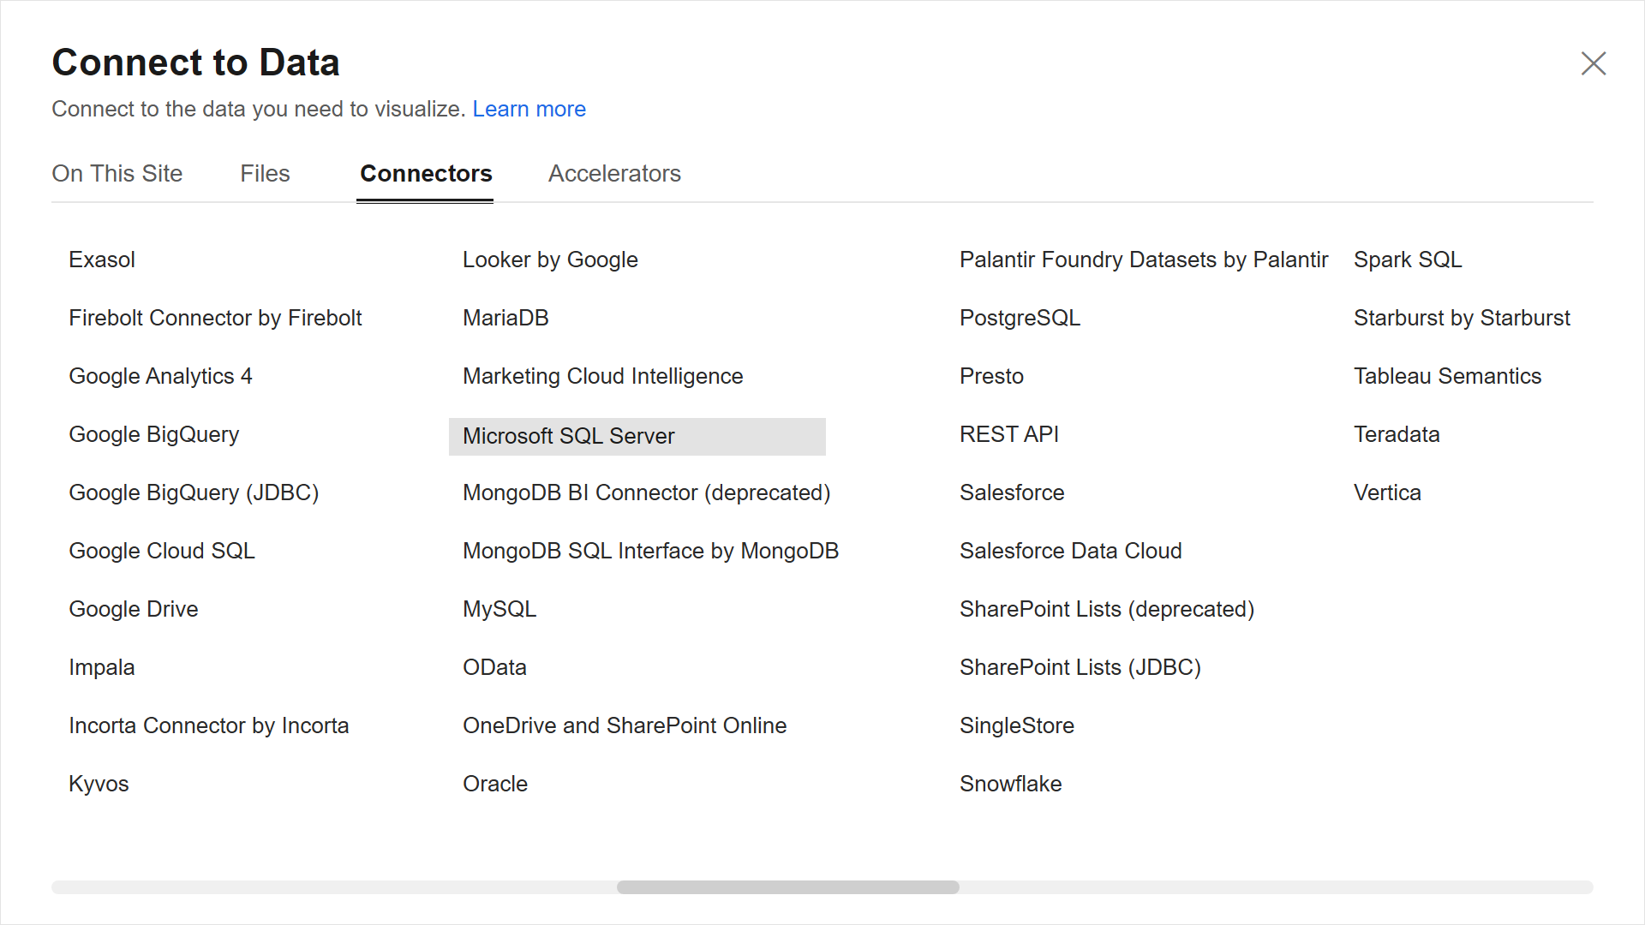Close the Connect to Data dialog
Image resolution: width=1645 pixels, height=925 pixels.
click(x=1593, y=63)
